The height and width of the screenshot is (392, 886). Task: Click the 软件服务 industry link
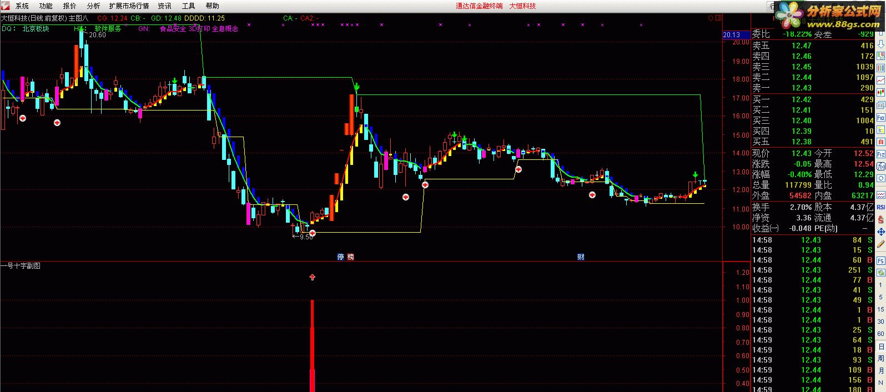pos(108,29)
